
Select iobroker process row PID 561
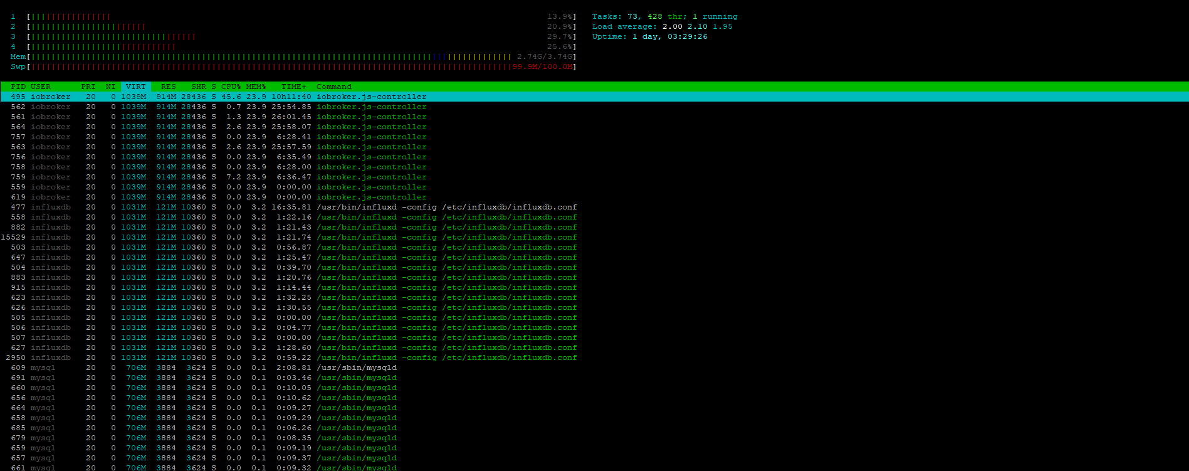594,117
